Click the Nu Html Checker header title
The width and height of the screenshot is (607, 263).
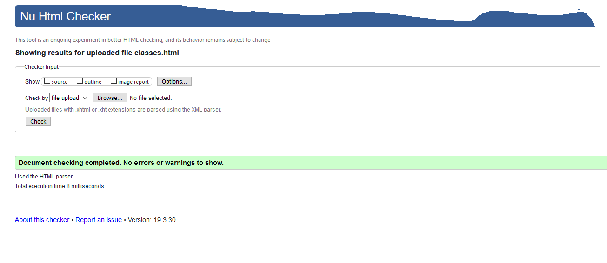tap(66, 16)
